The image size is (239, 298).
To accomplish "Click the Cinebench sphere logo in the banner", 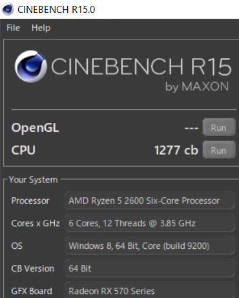I will (x=30, y=67).
